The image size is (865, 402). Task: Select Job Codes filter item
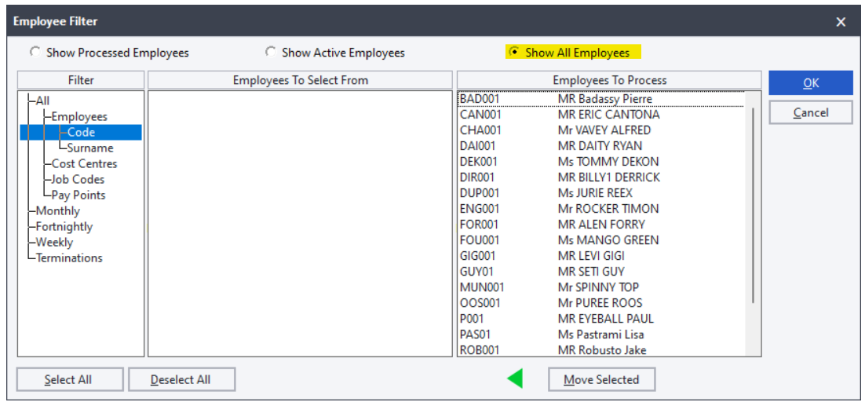coord(78,179)
